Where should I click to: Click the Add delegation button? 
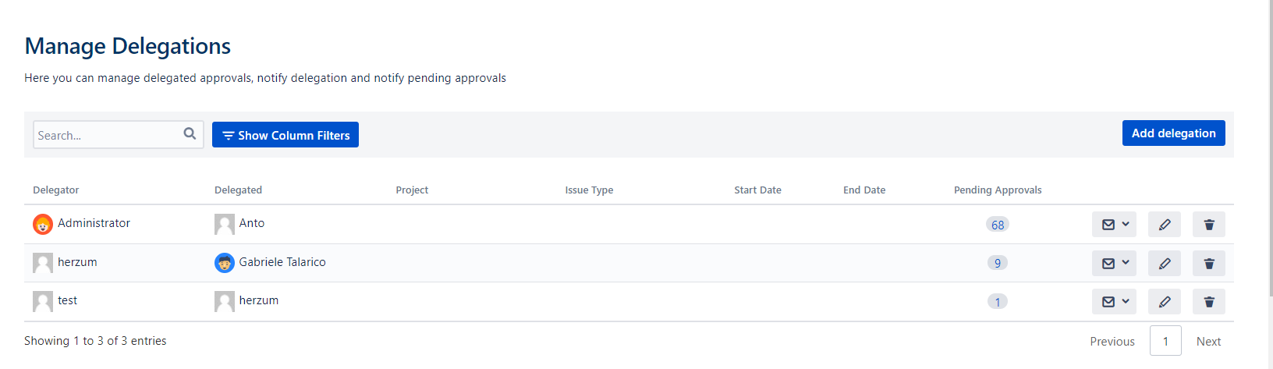(x=1173, y=133)
